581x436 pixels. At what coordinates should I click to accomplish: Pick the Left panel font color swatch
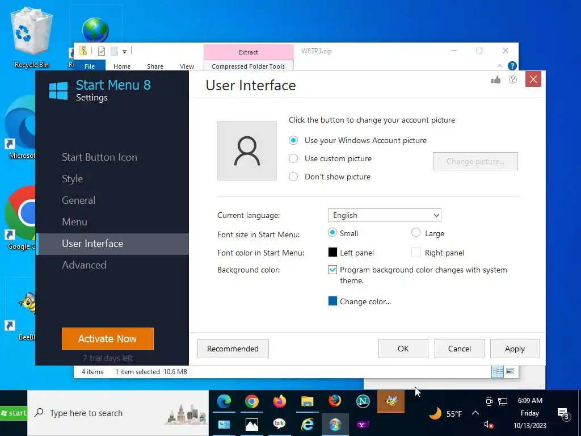click(332, 252)
